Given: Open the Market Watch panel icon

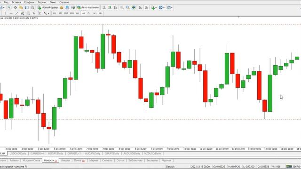Looking at the screenshot, I should pyautogui.click(x=9, y=8).
